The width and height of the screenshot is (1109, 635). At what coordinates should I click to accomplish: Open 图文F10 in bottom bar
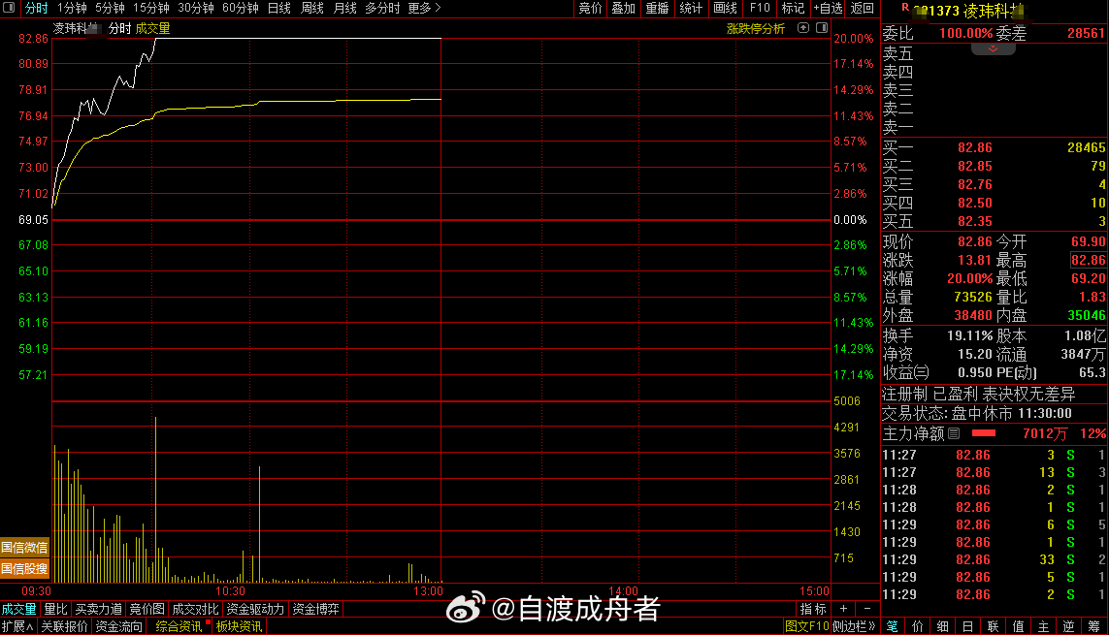806,626
